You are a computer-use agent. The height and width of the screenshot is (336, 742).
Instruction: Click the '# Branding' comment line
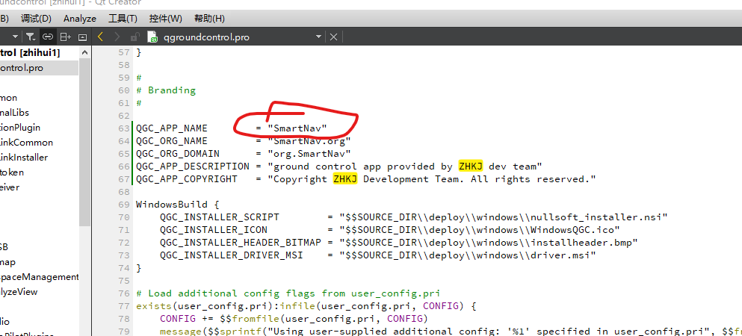166,90
